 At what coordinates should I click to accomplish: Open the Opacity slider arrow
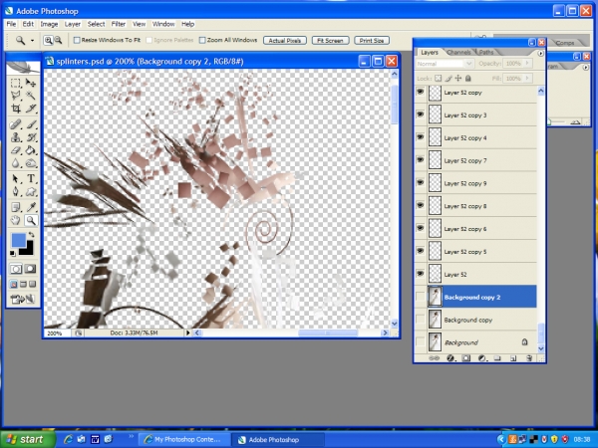[x=528, y=64]
